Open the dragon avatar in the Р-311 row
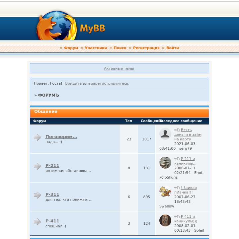The width and height of the screenshot is (239, 239). (165, 192)
